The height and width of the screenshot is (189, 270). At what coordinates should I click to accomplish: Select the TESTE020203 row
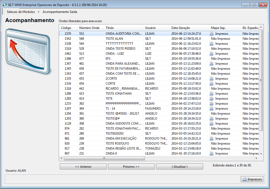tap(159, 133)
